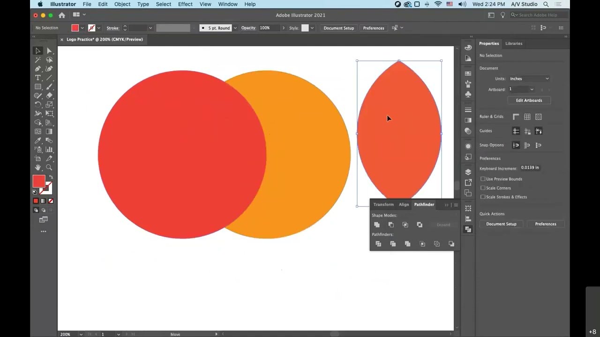Apply the Minus Front shape mode
Screen dimensions: 600x337
coord(391,225)
